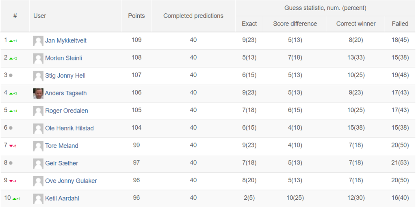Click Geir Sæther's avatar icon
The width and height of the screenshot is (416, 207).
[38, 164]
